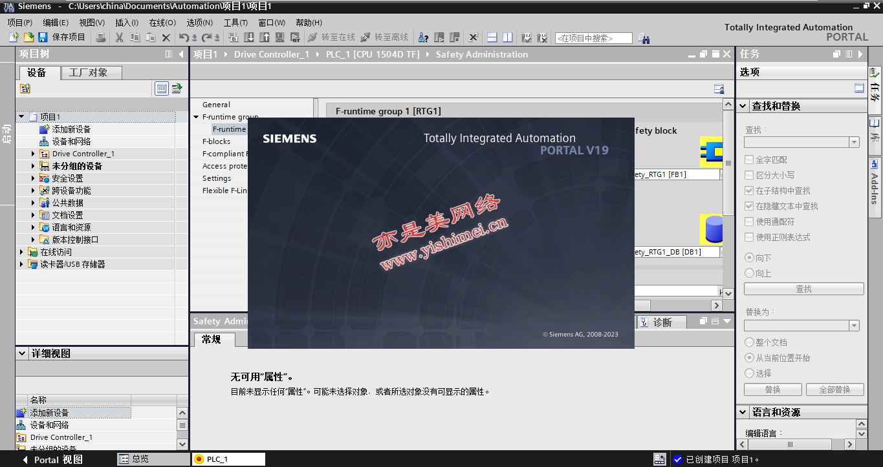The height and width of the screenshot is (467, 883).
Task: Select 设备和网络 in the project tree
Action: coord(71,141)
